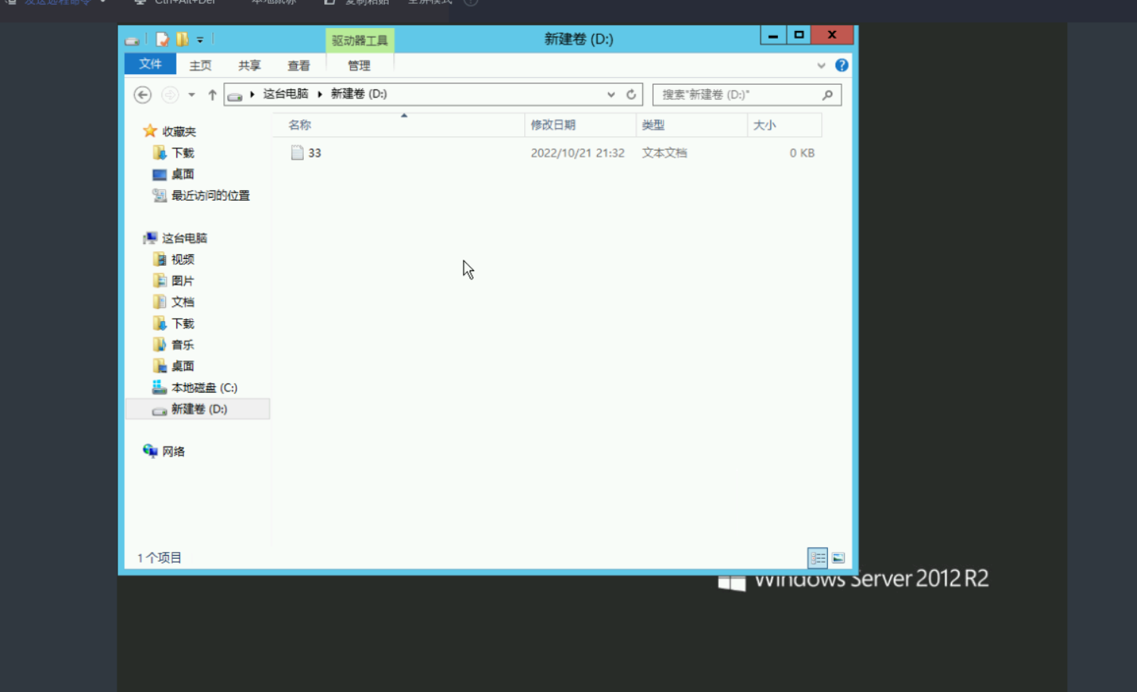
Task: Select 这台电脑 in the navigation pane
Action: click(x=184, y=238)
